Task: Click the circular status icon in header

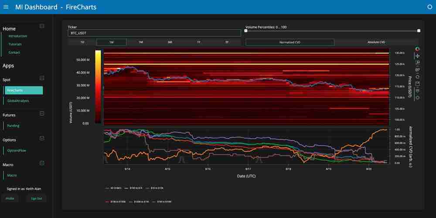Action: pyautogui.click(x=429, y=7)
